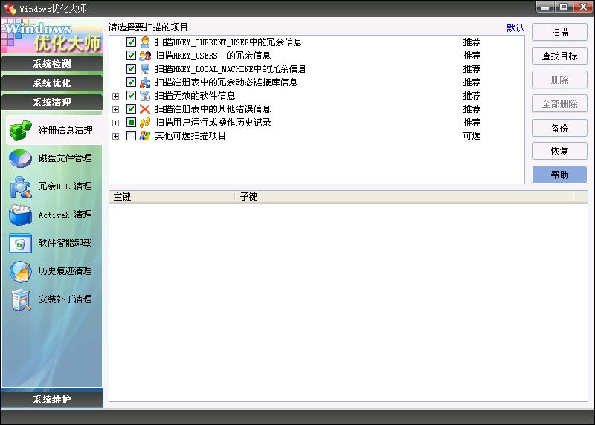Click the 扫描 button
Screen dimensions: 595x425
point(559,33)
